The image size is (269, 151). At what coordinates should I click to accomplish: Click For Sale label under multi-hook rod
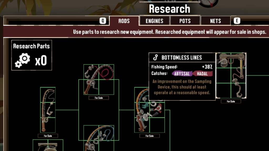(x=149, y=136)
